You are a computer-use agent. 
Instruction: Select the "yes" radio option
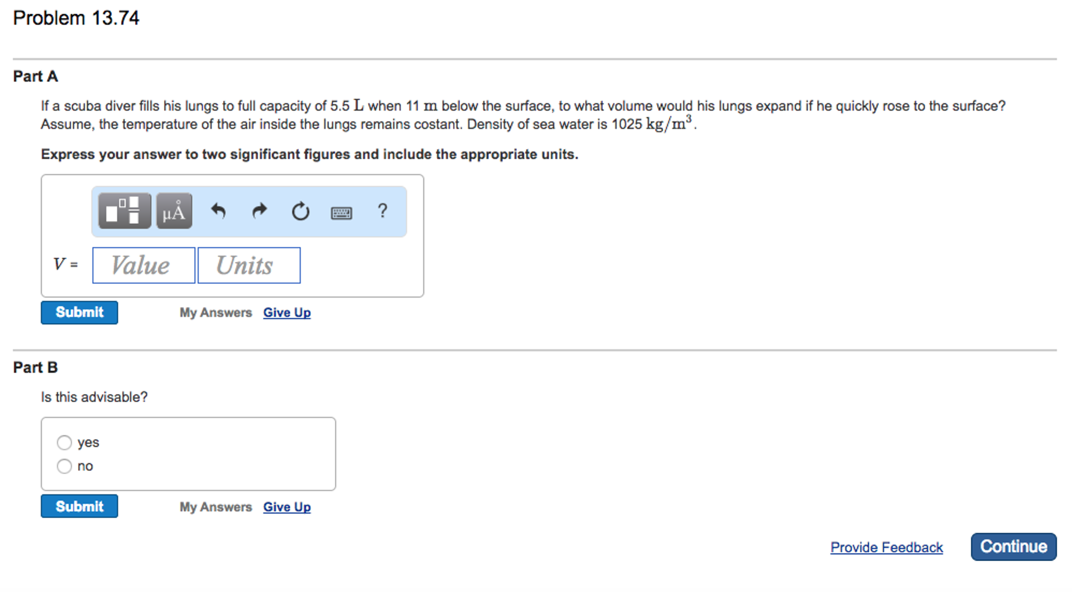(x=64, y=443)
